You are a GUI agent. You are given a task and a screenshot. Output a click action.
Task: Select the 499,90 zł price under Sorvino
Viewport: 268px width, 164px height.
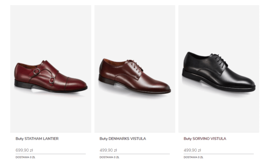point(192,150)
